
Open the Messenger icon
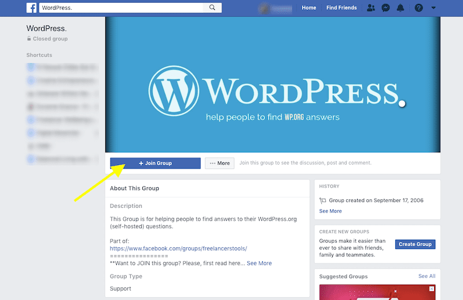point(385,8)
